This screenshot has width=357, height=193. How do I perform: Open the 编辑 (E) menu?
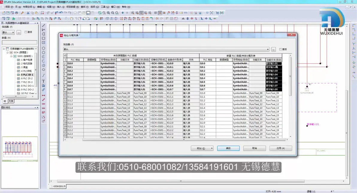point(41,7)
